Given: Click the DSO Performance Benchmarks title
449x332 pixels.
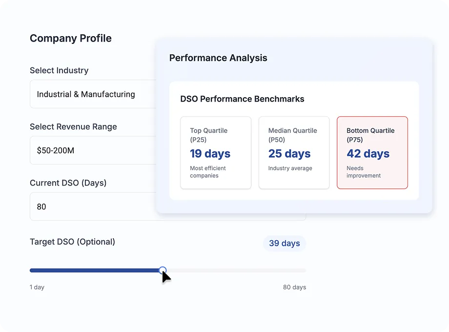Looking at the screenshot, I should 242,99.
